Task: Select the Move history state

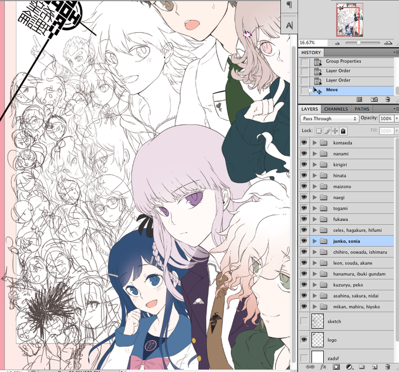Action: click(x=346, y=90)
